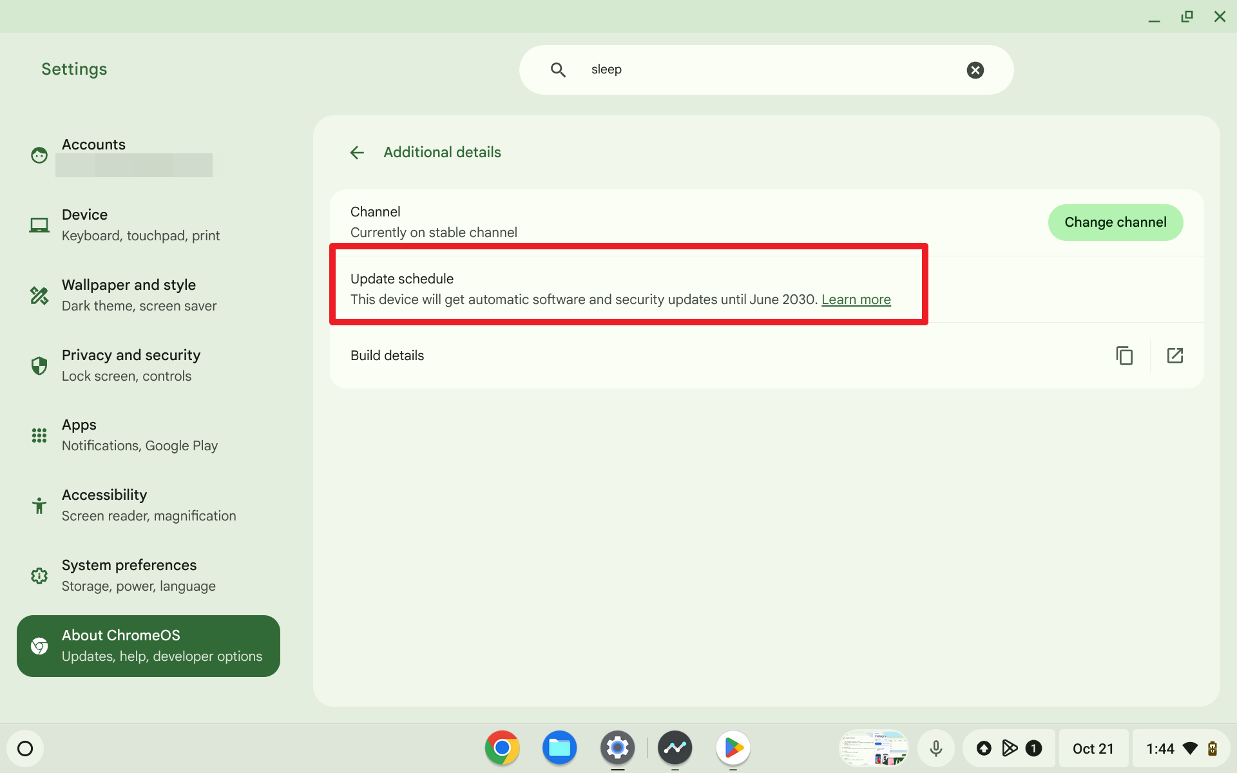Click the search bar clear button
The width and height of the screenshot is (1237, 773).
(975, 70)
